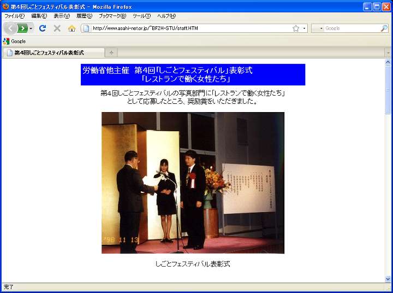Image resolution: width=393 pixels, height=293 pixels.
Task: Select the 第4回しごとフェスティバル表彰式 tab
Action: click(x=52, y=52)
